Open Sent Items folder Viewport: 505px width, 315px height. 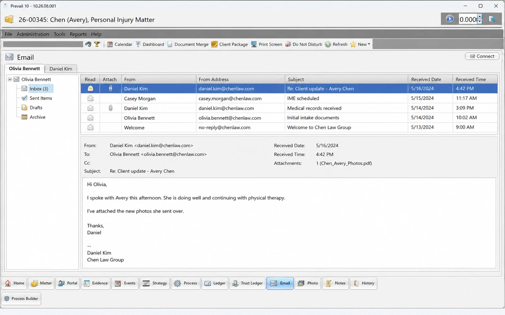tap(41, 98)
